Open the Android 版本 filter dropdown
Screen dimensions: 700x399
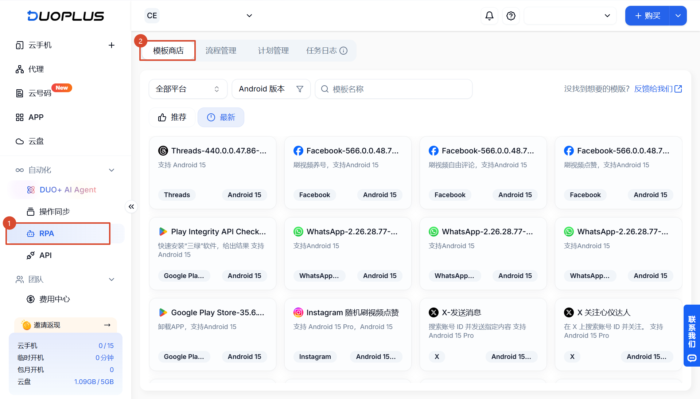[271, 89]
